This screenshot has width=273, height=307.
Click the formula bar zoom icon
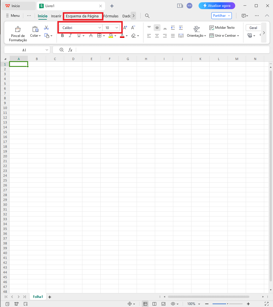pyautogui.click(x=62, y=50)
